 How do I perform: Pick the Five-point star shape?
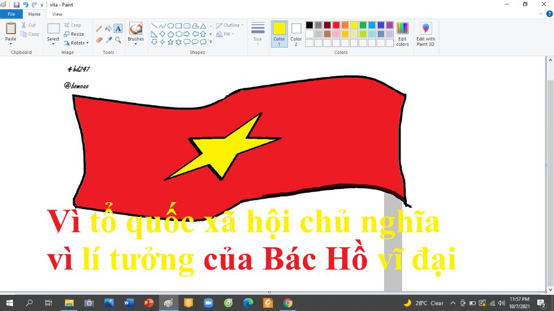170,42
